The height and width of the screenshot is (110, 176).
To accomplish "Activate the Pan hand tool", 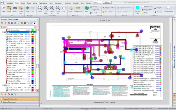I will pyautogui.click(x=64, y=9).
